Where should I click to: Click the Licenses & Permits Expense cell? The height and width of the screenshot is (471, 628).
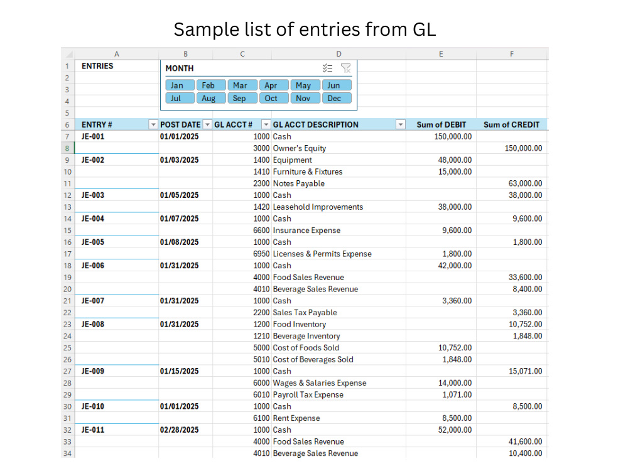(x=338, y=254)
